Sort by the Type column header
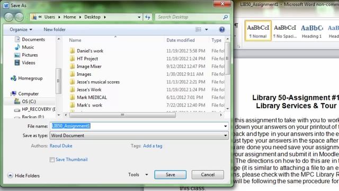Viewport: 339px width, 191px height. point(217,40)
